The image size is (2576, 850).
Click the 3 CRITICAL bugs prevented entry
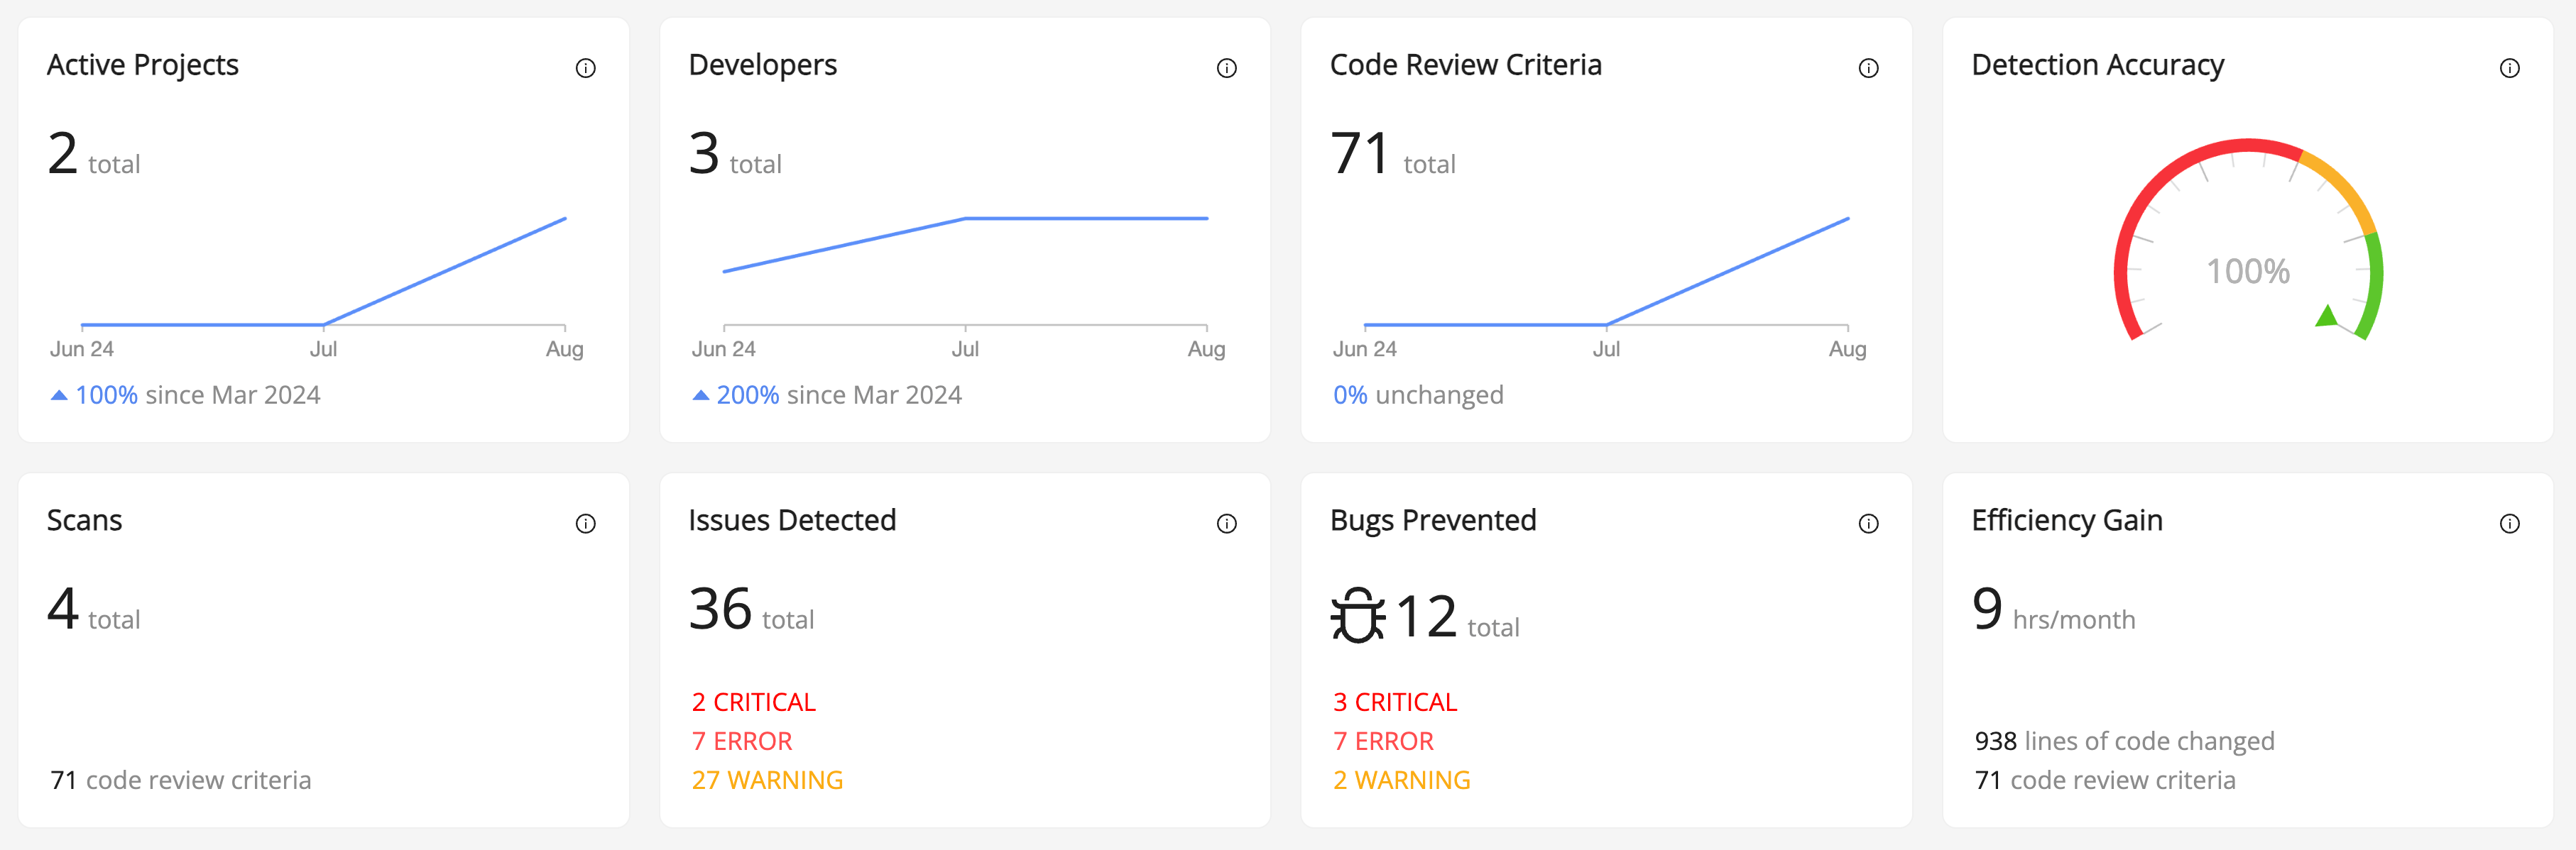[x=1395, y=702]
